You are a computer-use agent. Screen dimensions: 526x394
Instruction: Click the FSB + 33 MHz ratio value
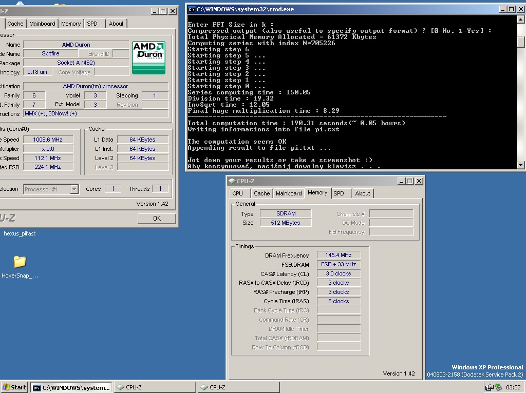point(339,264)
